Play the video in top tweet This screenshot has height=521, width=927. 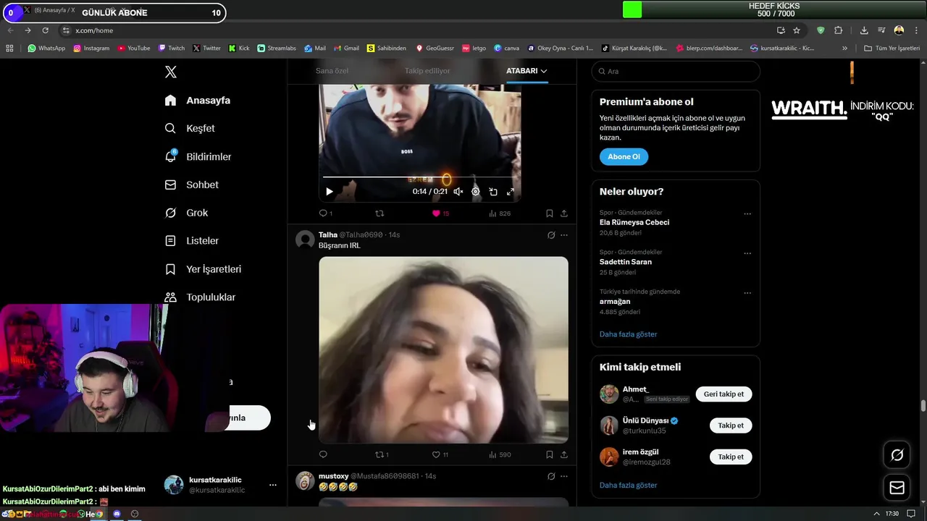point(329,192)
